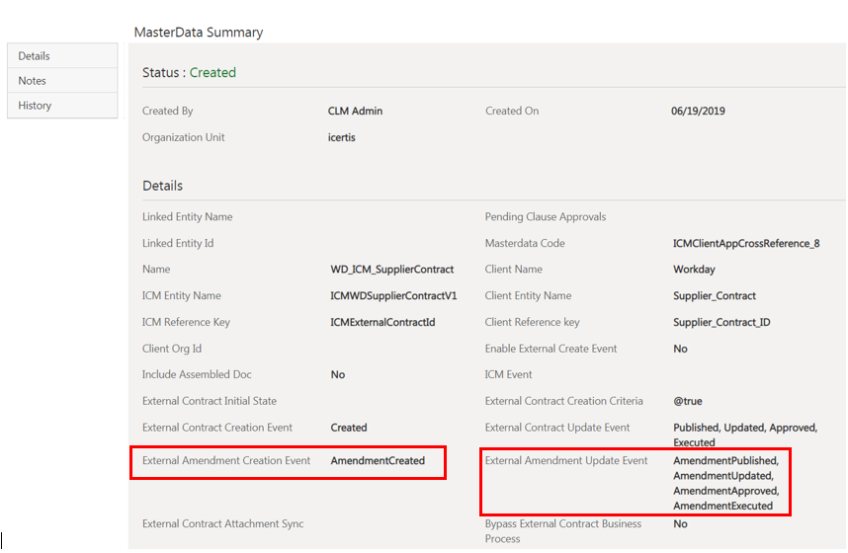This screenshot has width=848, height=553.
Task: Click the External Amendment Update Event label
Action: click(x=565, y=460)
